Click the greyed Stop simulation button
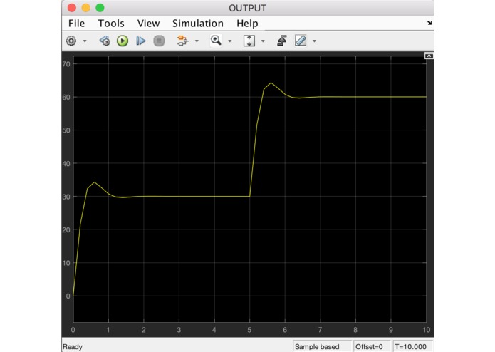The height and width of the screenshot is (352, 495). (159, 41)
